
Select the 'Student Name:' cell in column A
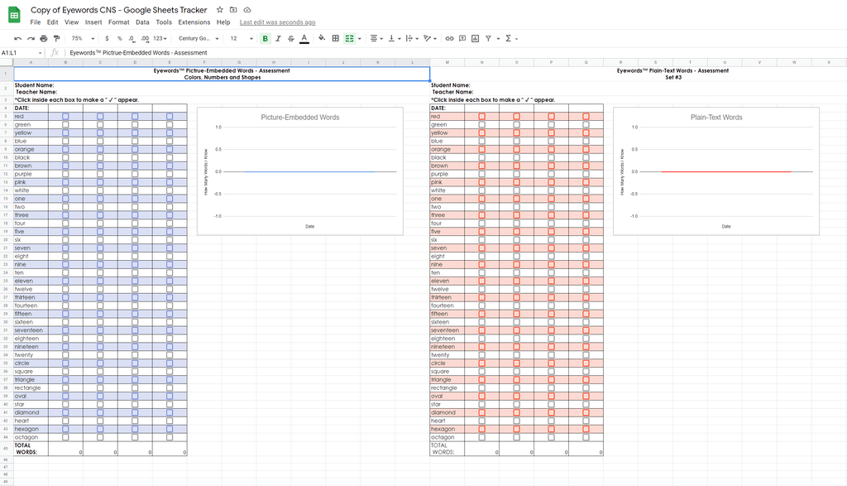[x=34, y=85]
